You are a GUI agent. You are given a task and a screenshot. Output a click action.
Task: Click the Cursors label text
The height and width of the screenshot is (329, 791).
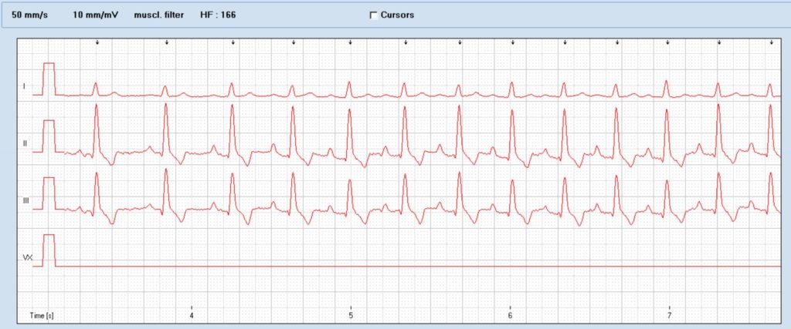click(398, 15)
